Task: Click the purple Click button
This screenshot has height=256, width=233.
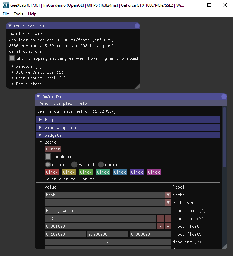Action: [x=137, y=172]
